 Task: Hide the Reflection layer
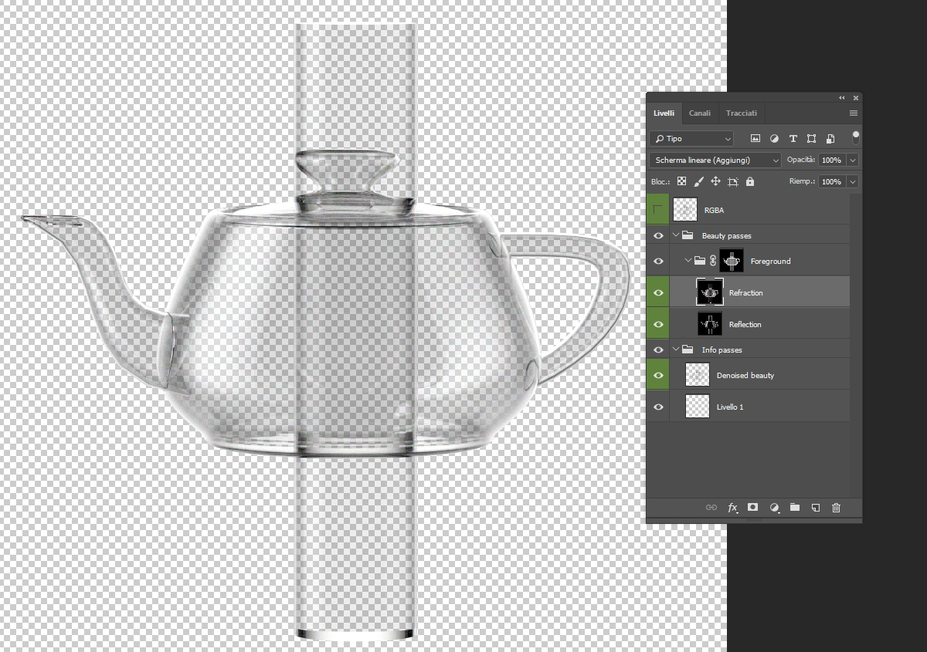[658, 324]
